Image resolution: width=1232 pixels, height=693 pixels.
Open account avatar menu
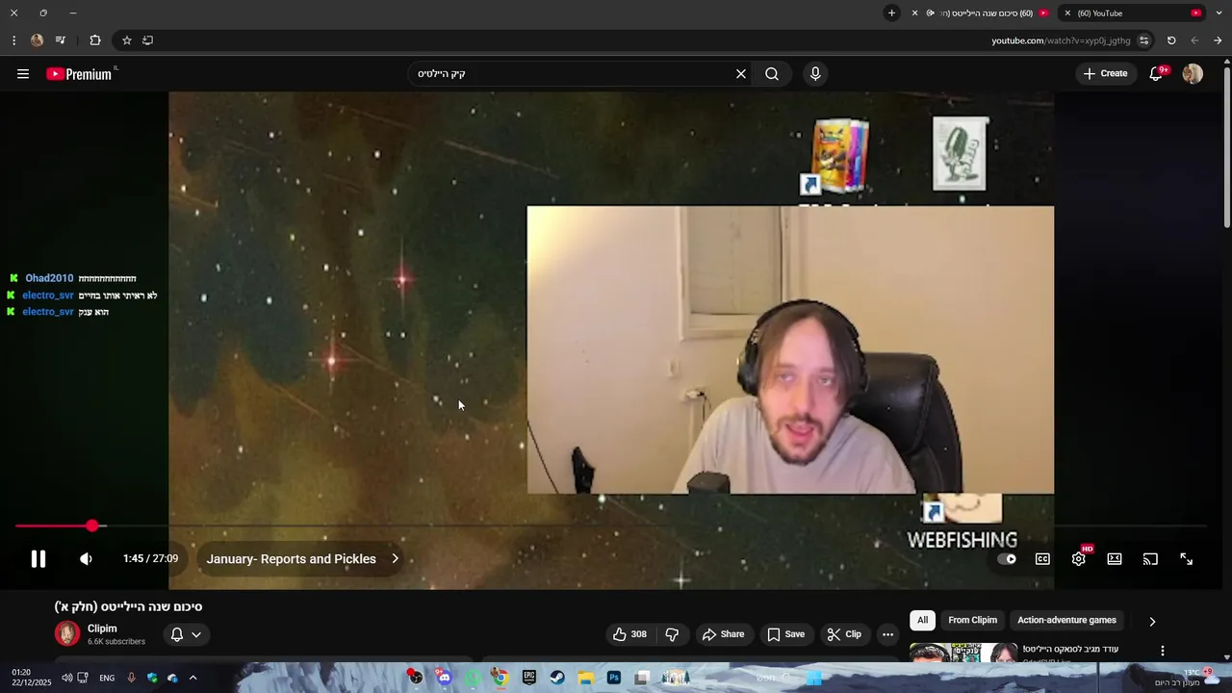point(1193,74)
